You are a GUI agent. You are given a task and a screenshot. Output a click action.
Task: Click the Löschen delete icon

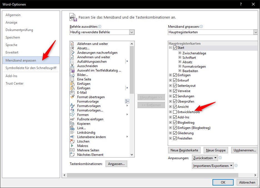[72, 141]
